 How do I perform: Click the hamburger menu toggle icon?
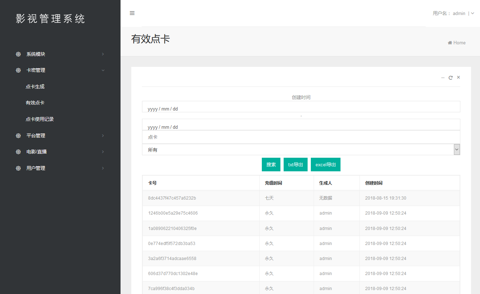132,13
